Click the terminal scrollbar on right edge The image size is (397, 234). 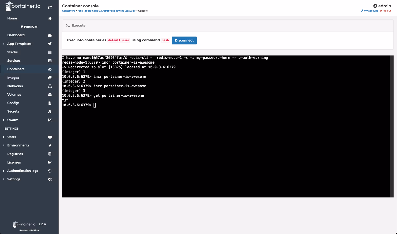pyautogui.click(x=391, y=126)
